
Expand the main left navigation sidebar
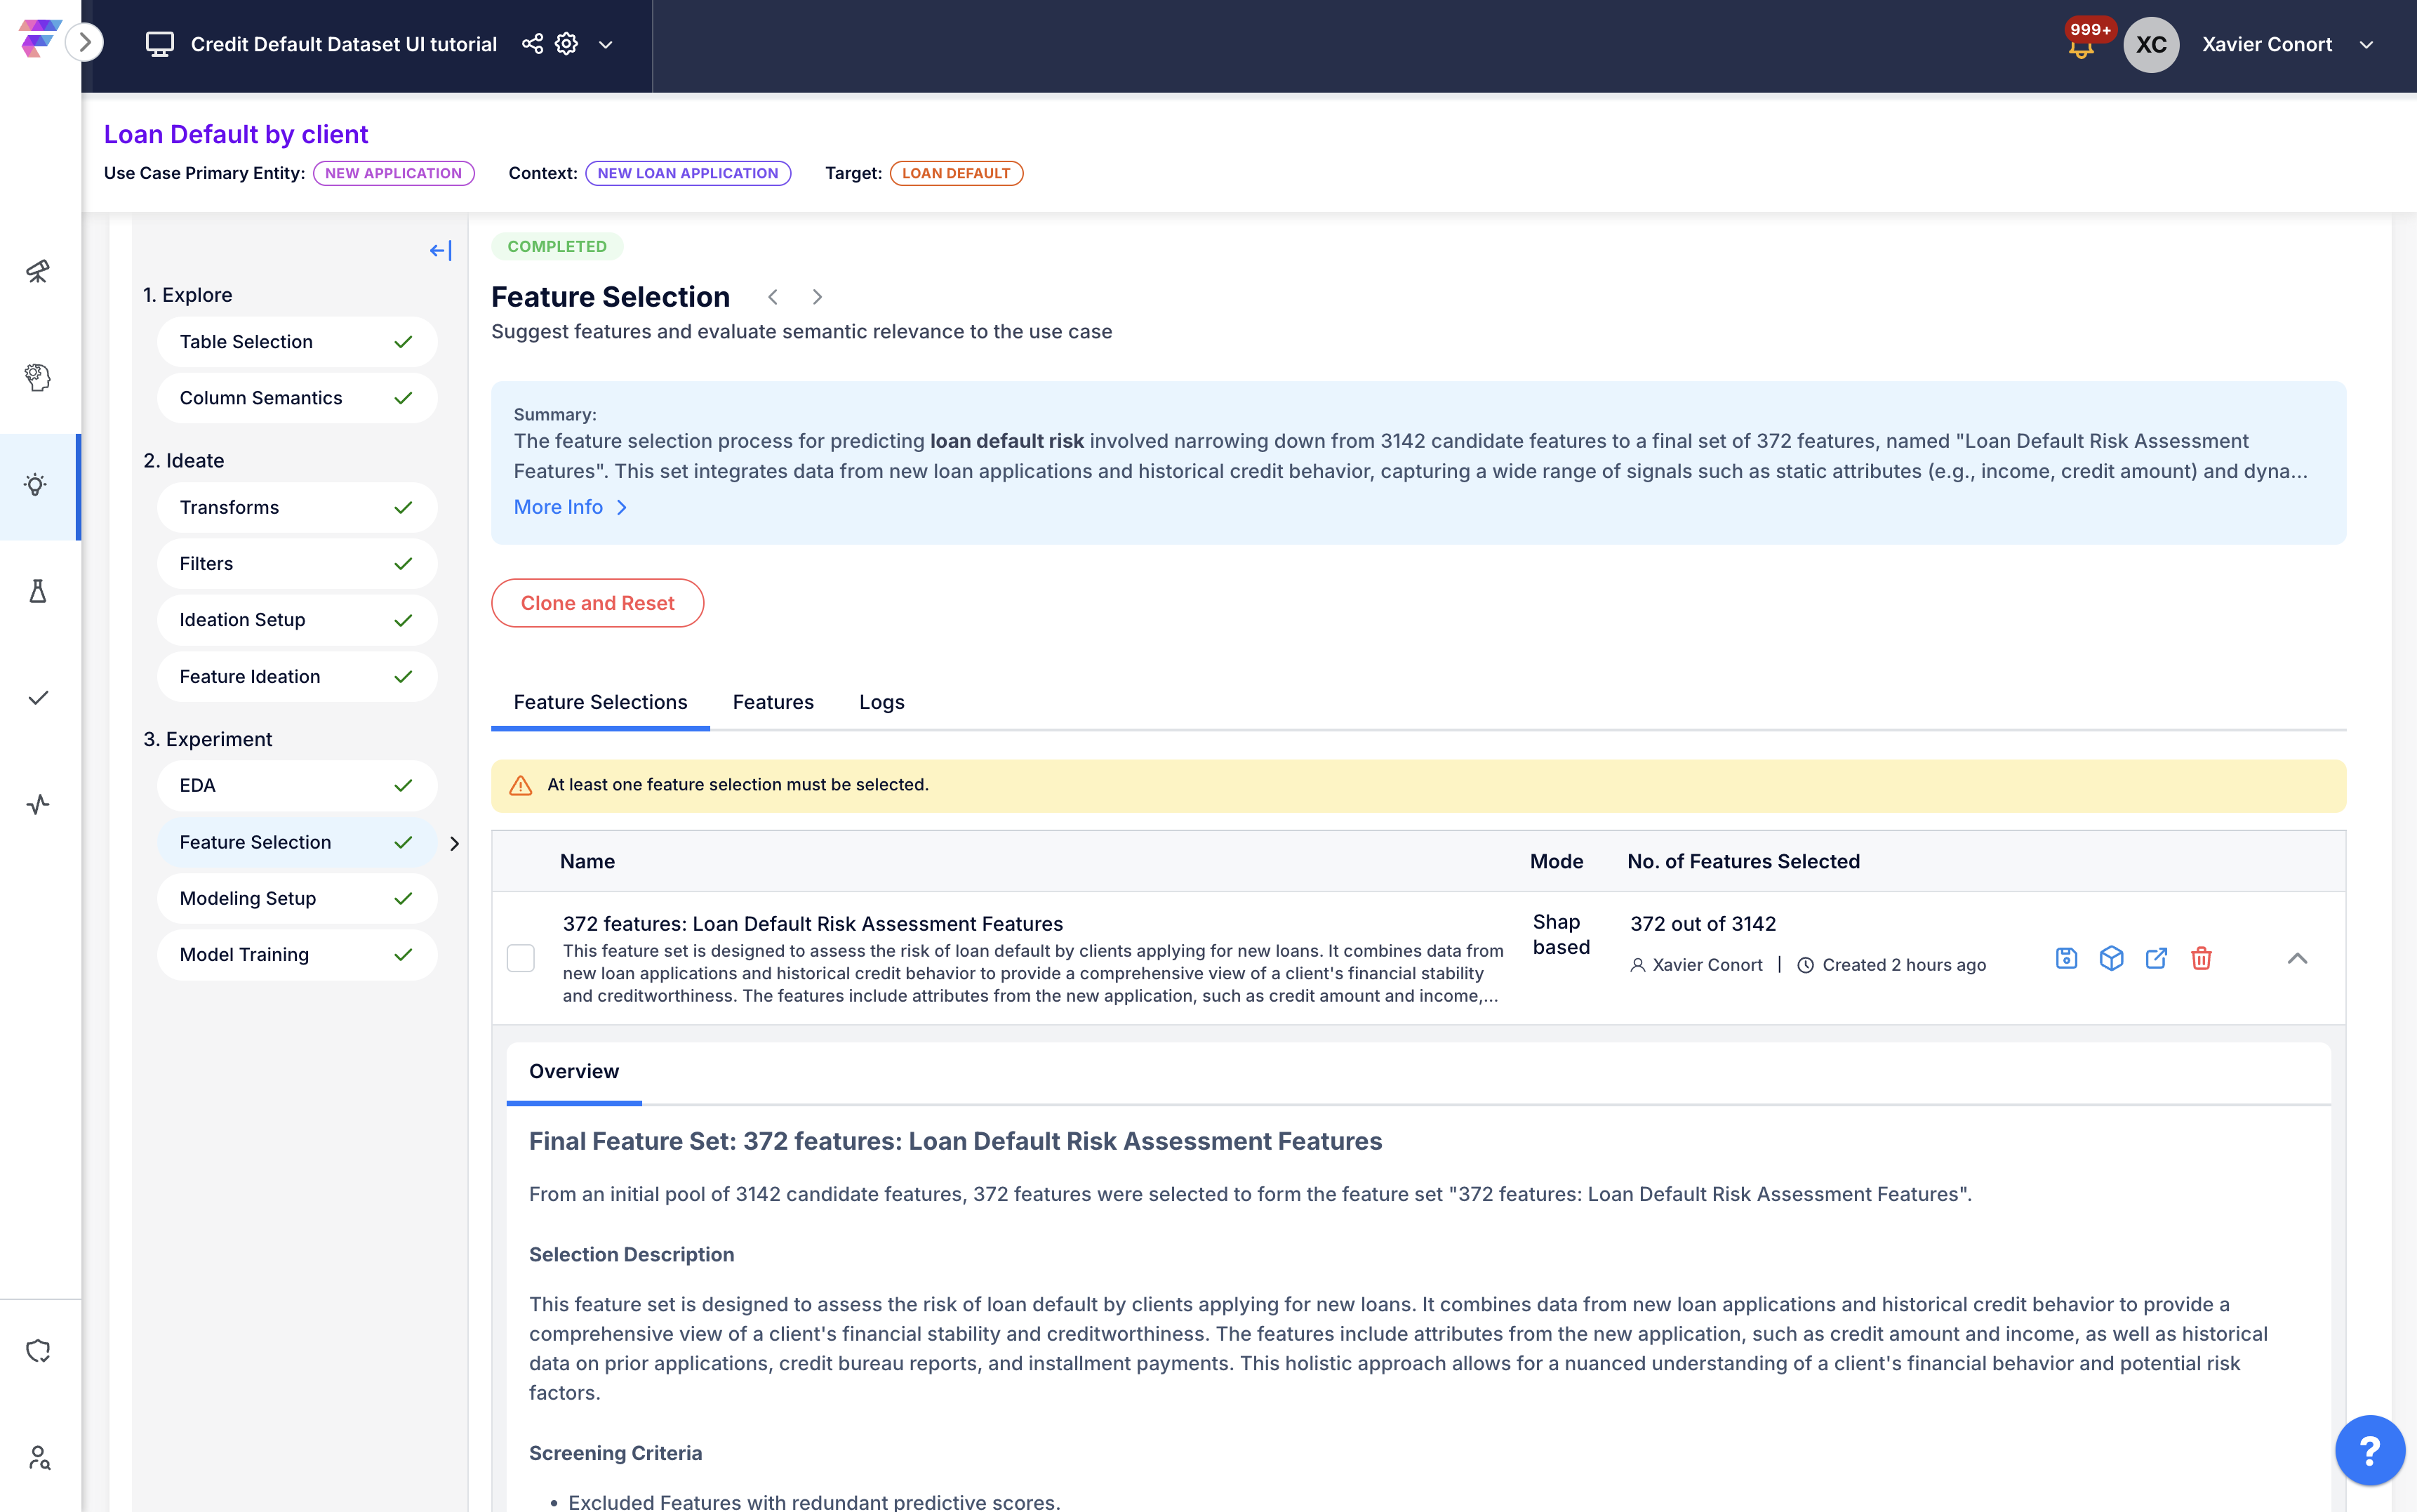(x=85, y=42)
